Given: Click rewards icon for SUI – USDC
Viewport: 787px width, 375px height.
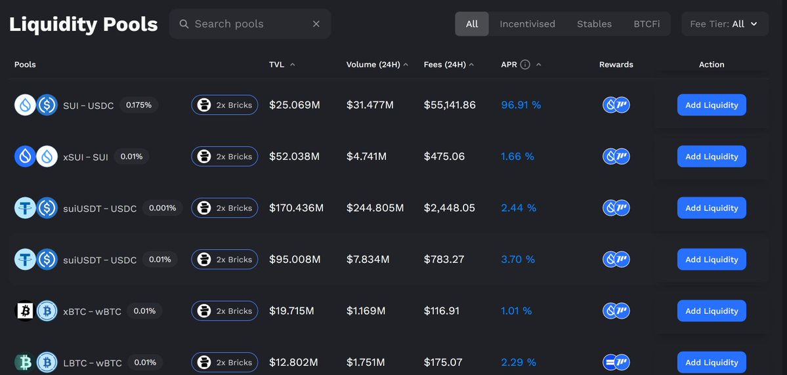Looking at the screenshot, I should point(616,105).
